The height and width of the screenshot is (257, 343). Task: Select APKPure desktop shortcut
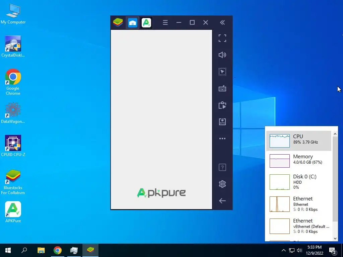[x=13, y=212]
